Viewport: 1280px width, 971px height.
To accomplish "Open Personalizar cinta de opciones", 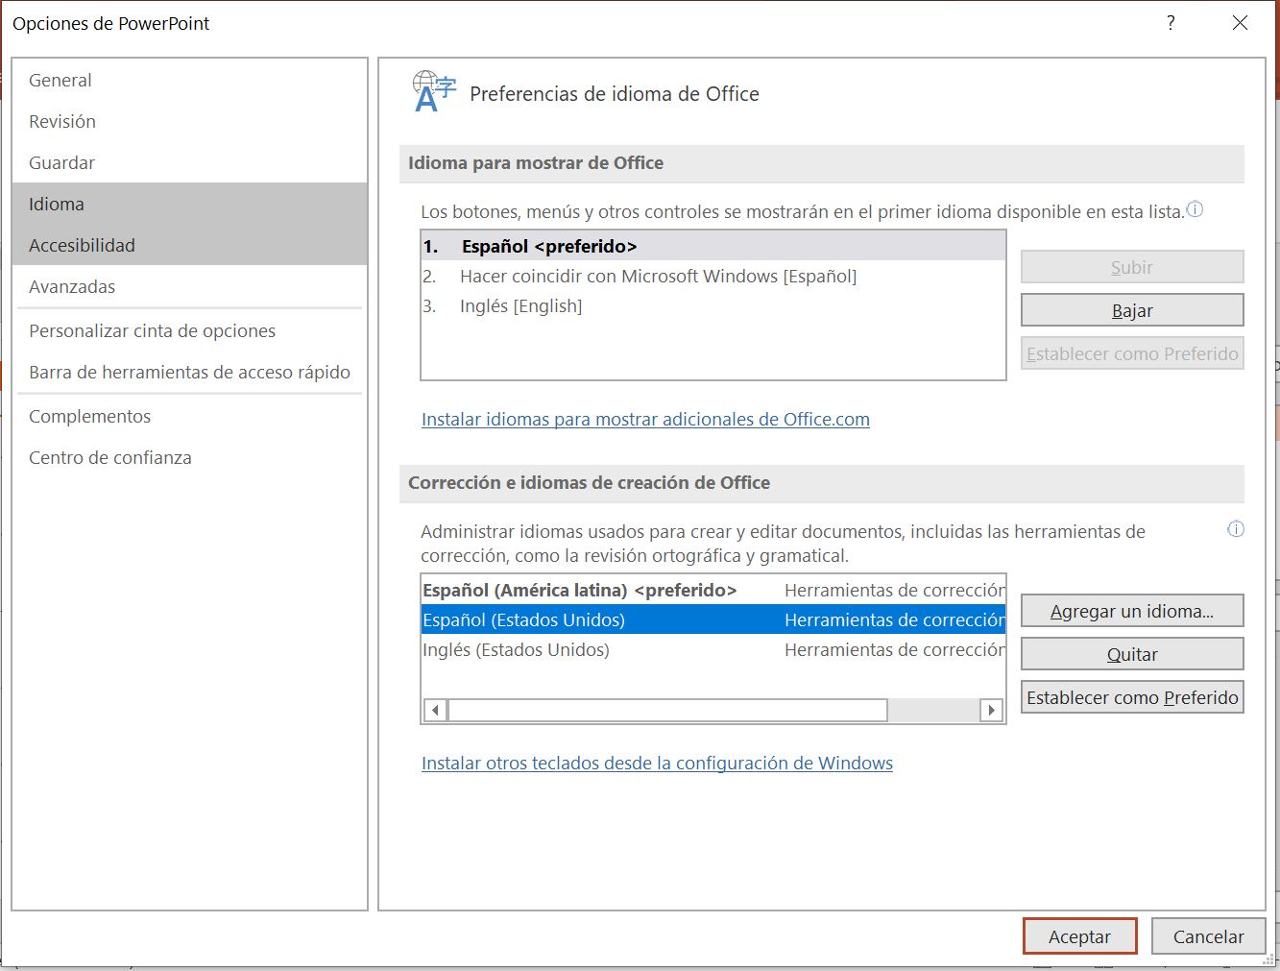I will [x=190, y=330].
